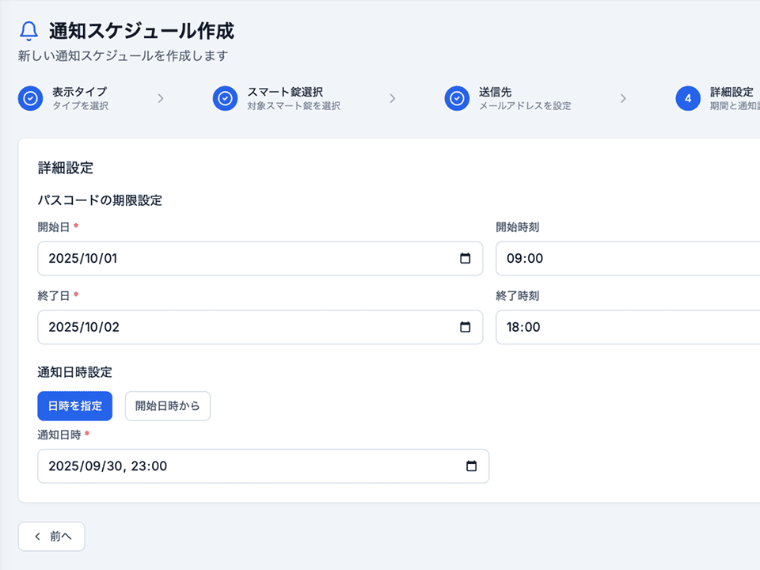The image size is (760, 570).
Task: Click chevron arrow after 表示タイプ step
Action: [161, 98]
